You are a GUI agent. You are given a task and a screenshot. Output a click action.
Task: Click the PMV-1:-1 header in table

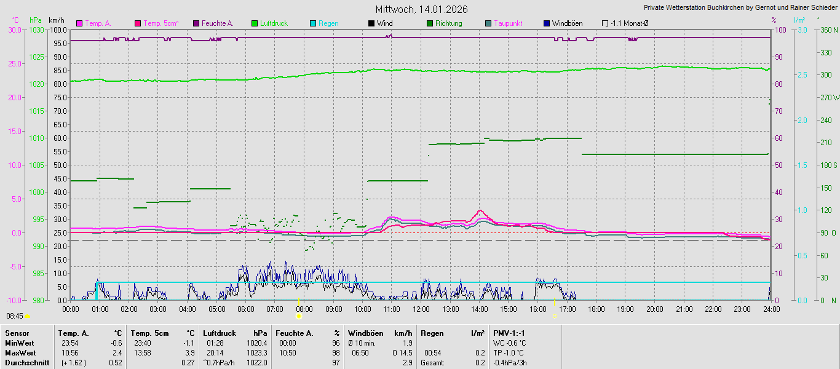[509, 333]
